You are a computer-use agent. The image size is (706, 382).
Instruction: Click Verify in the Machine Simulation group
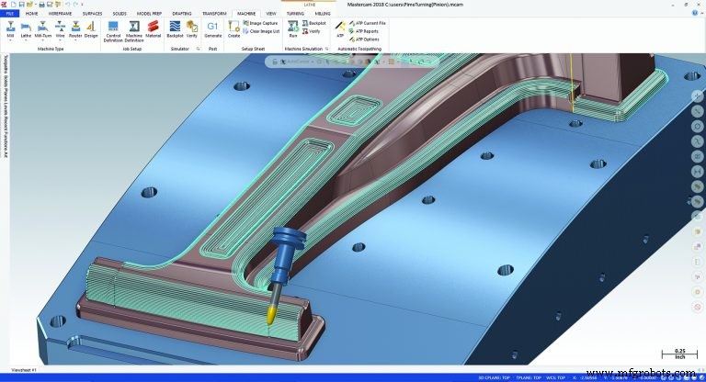(311, 31)
